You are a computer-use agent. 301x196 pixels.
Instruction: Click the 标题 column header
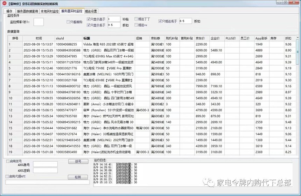(x=108, y=38)
